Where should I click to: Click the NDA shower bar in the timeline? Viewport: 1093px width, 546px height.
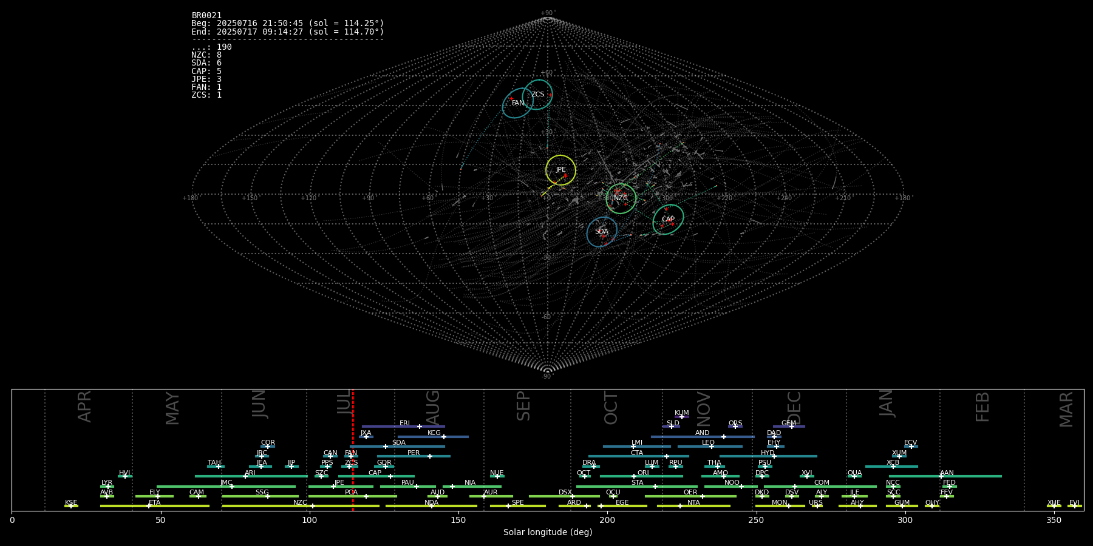pyautogui.click(x=431, y=506)
